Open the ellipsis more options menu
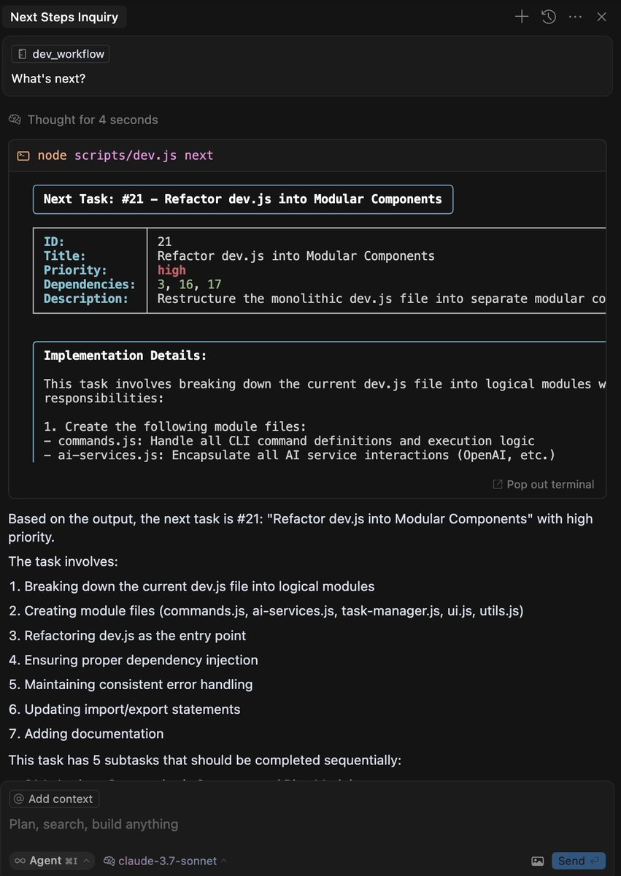 (575, 17)
